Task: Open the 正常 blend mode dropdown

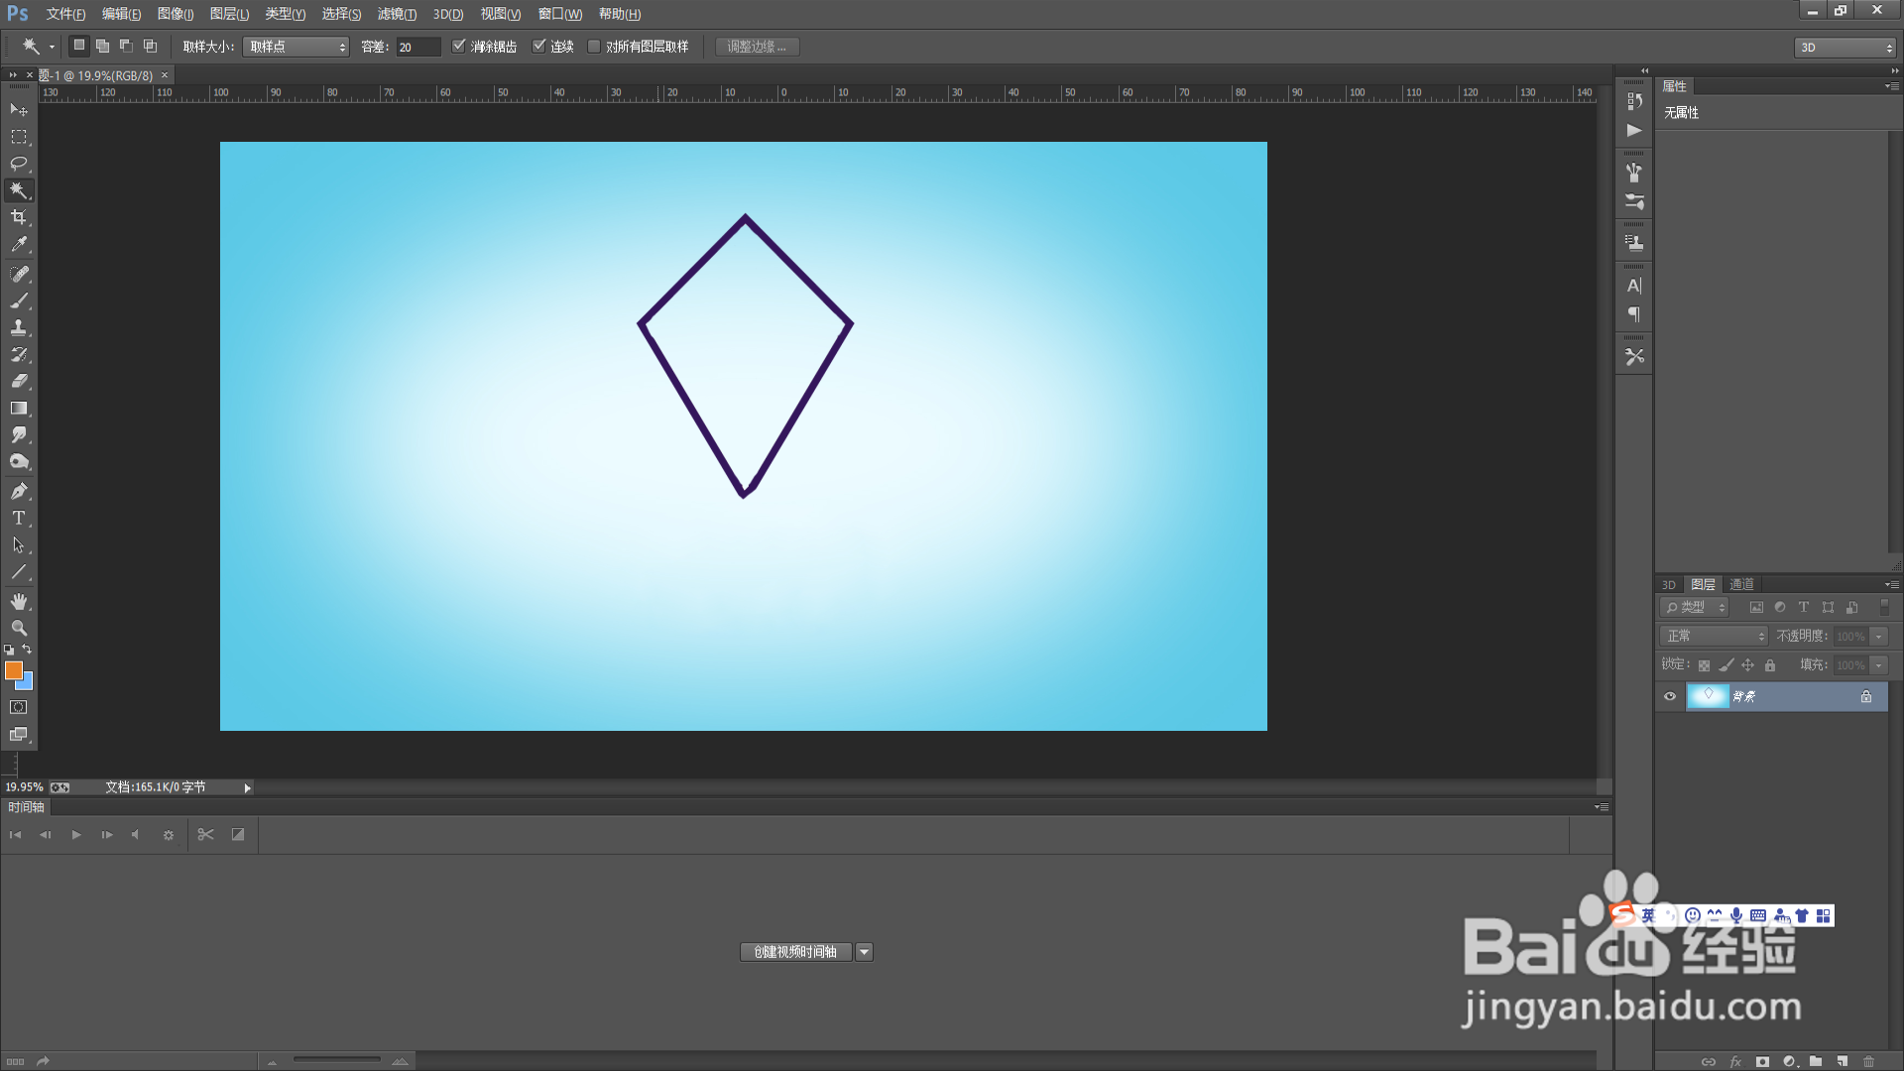Action: tap(1714, 636)
